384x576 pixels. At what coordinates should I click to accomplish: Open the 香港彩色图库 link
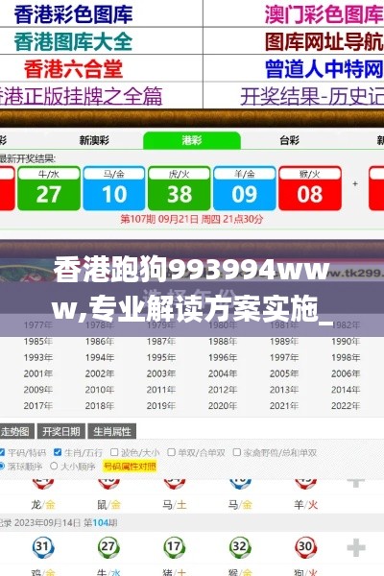pyautogui.click(x=73, y=14)
